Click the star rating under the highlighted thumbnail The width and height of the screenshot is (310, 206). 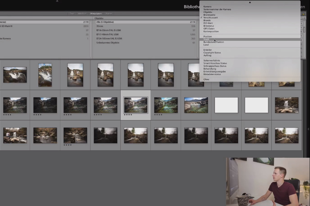[128, 115]
